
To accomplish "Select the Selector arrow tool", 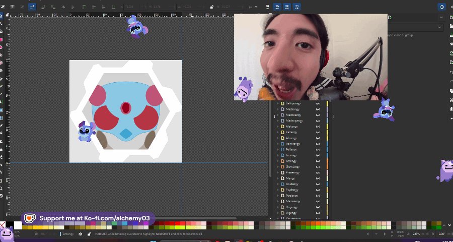I will [x=2, y=16].
